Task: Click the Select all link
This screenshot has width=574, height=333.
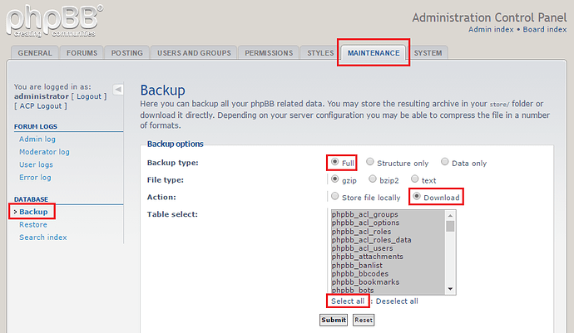Action: pos(348,301)
